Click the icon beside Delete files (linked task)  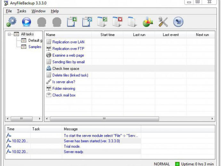pyautogui.click(x=49, y=75)
